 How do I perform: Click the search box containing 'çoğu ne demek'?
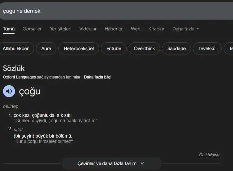(x=117, y=11)
